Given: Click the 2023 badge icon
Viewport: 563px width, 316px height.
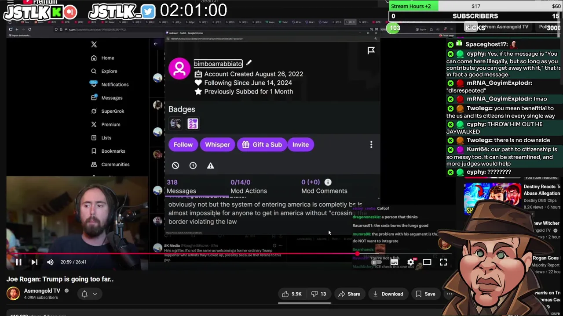Looking at the screenshot, I should click(193, 124).
